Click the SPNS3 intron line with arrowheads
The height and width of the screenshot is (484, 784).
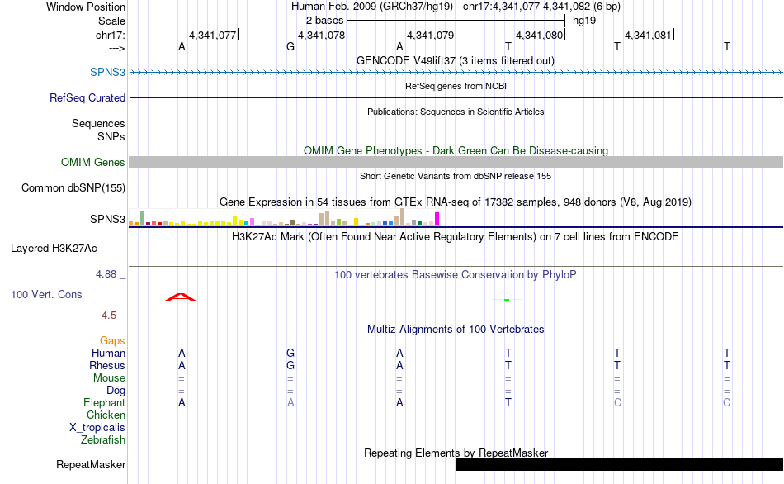[x=456, y=73]
